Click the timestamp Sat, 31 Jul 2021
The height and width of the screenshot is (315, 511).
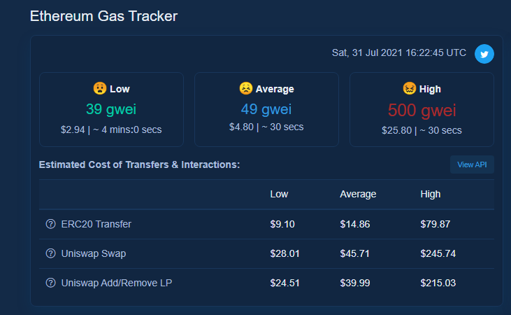click(399, 52)
